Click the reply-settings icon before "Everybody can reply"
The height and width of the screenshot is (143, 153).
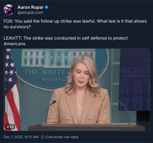click(x=43, y=137)
